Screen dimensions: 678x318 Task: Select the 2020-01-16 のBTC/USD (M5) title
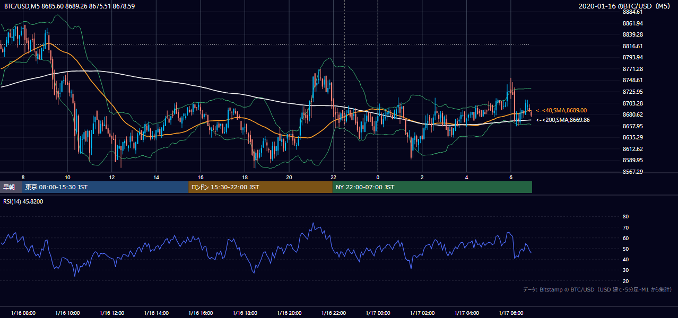(x=625, y=6)
